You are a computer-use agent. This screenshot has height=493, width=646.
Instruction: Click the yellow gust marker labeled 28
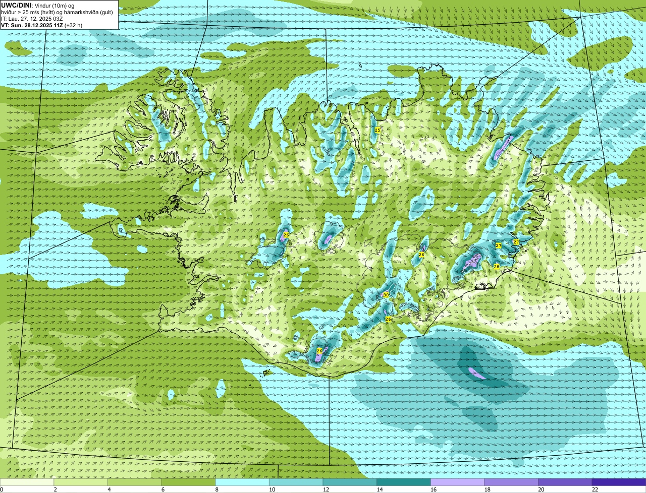point(497,267)
